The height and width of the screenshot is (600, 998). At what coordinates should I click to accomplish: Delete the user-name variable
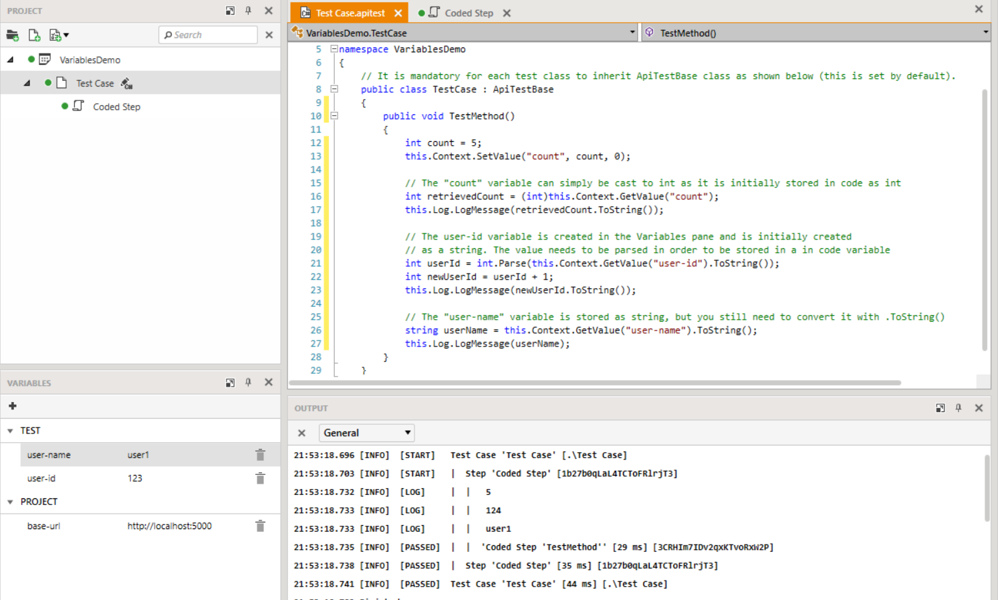260,455
